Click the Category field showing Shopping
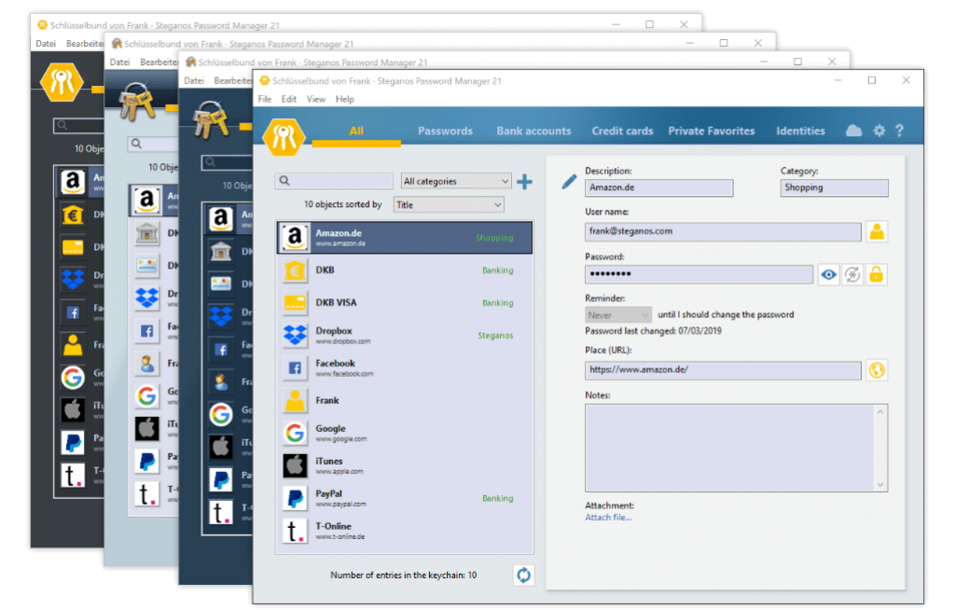 pos(834,187)
